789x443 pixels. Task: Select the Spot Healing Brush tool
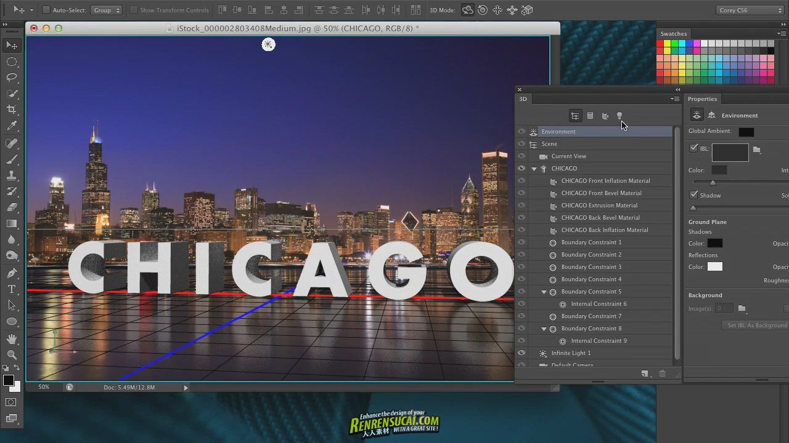point(12,143)
